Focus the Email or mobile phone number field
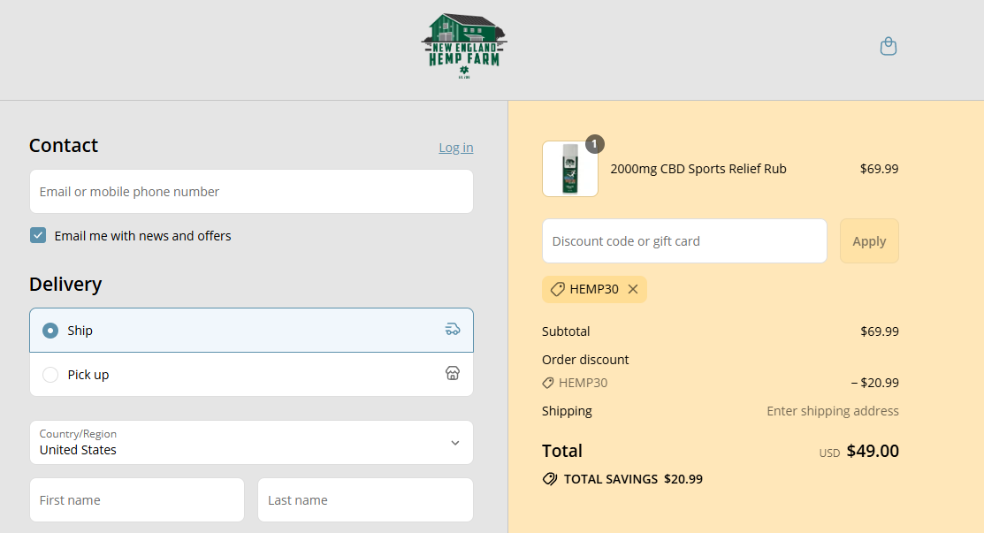The image size is (984, 533). coord(251,191)
